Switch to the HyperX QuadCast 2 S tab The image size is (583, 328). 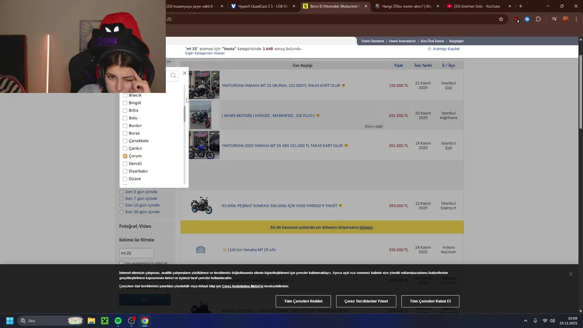(263, 6)
